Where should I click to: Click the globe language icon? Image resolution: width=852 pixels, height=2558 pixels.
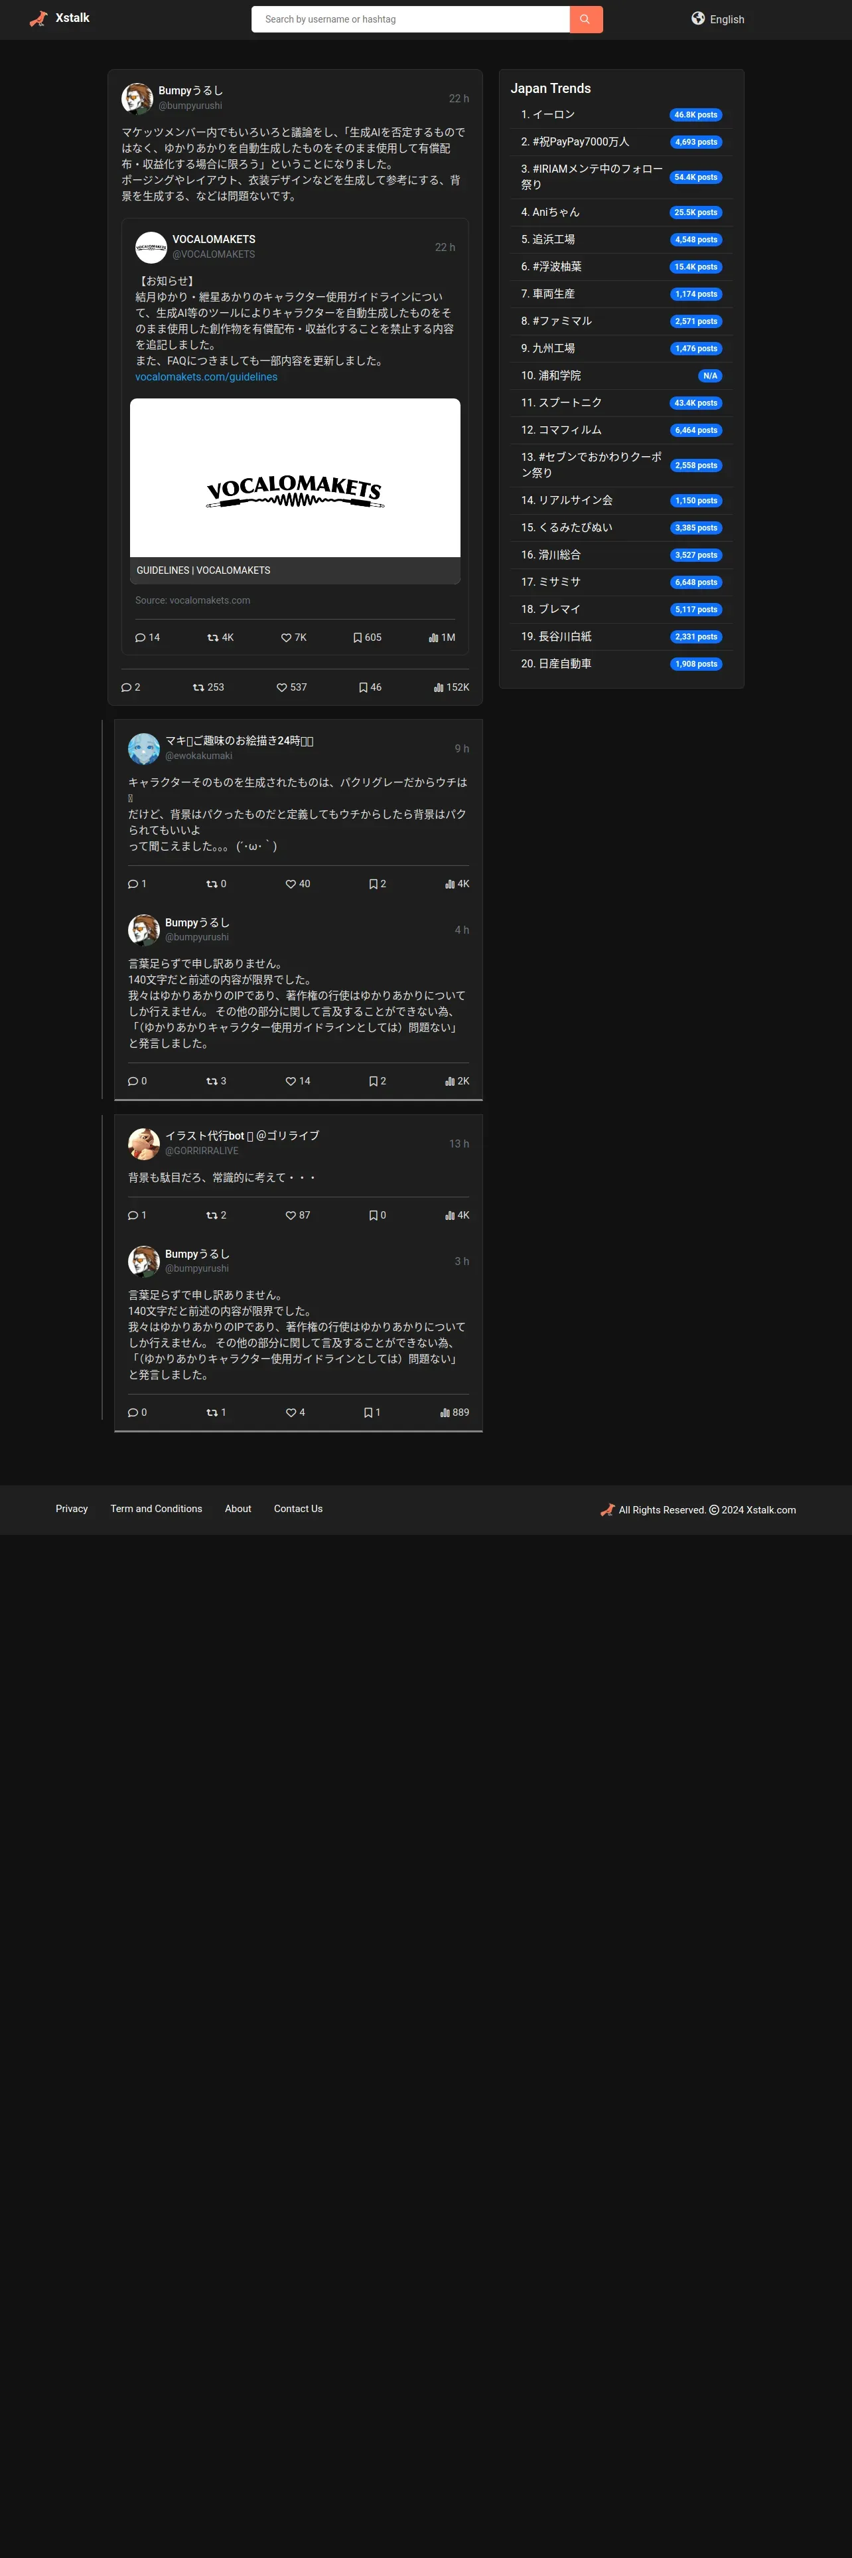(698, 18)
